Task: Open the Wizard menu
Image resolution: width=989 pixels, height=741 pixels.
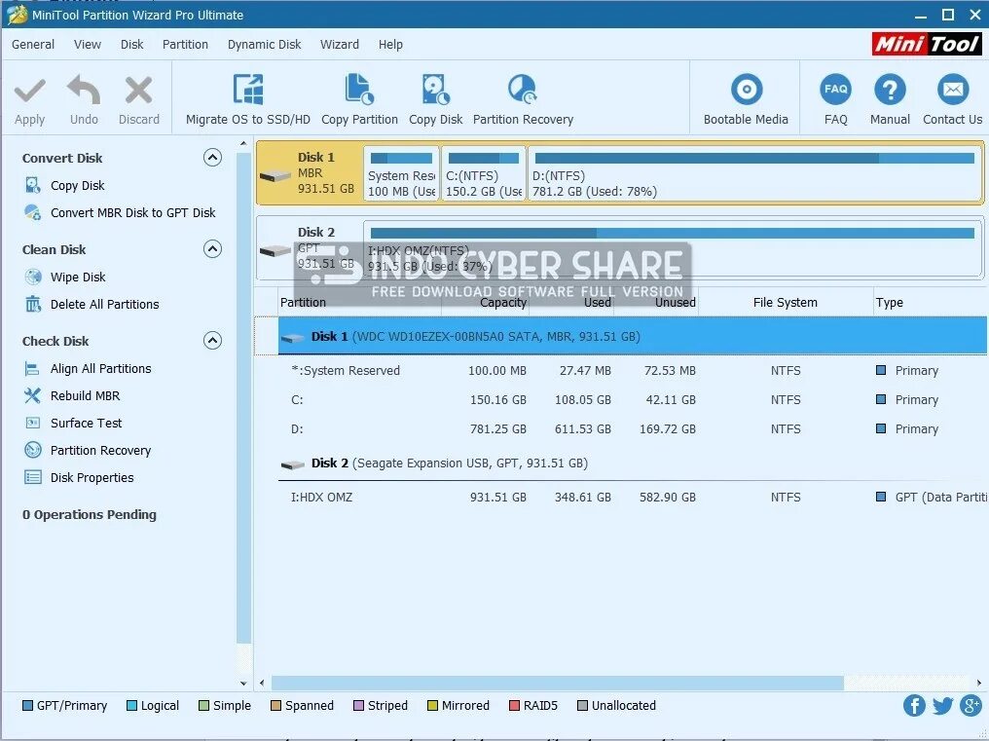Action: pyautogui.click(x=340, y=44)
